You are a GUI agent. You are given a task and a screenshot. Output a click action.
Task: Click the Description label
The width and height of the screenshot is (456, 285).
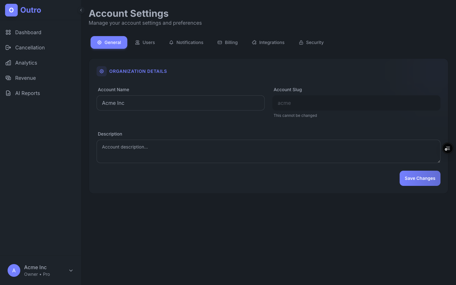coord(110,134)
